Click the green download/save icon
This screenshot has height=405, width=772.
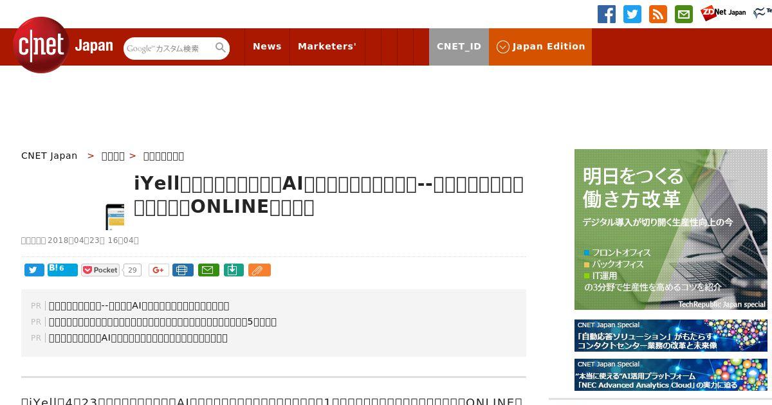tap(234, 270)
